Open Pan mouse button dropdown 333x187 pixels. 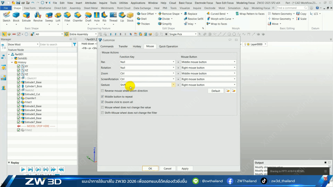pyautogui.click(x=234, y=62)
